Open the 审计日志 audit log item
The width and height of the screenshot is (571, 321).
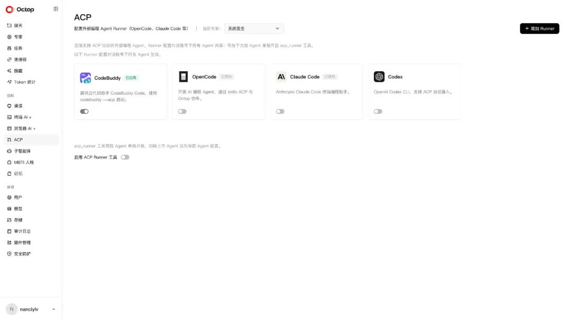(x=31, y=231)
